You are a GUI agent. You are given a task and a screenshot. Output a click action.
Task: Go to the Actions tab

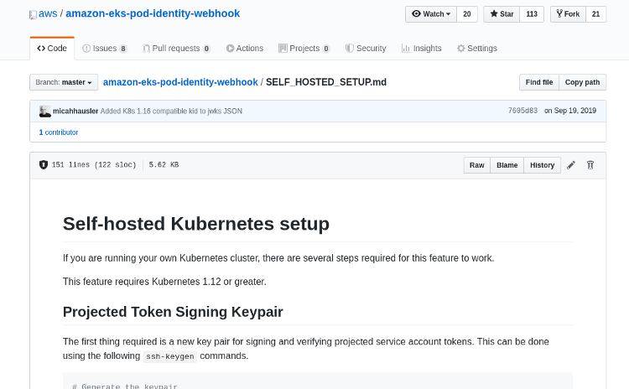click(244, 49)
